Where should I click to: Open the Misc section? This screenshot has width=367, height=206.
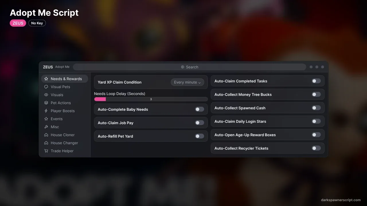[65, 127]
